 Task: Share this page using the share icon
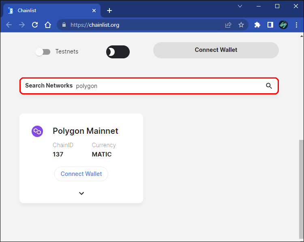(228, 25)
